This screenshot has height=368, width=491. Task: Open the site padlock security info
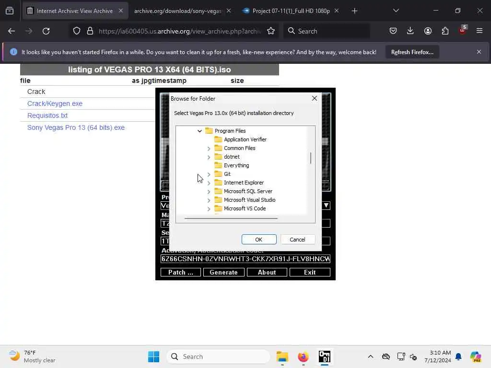[x=90, y=31]
